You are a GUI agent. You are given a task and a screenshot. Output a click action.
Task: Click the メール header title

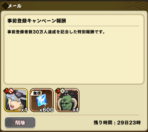point(15,6)
